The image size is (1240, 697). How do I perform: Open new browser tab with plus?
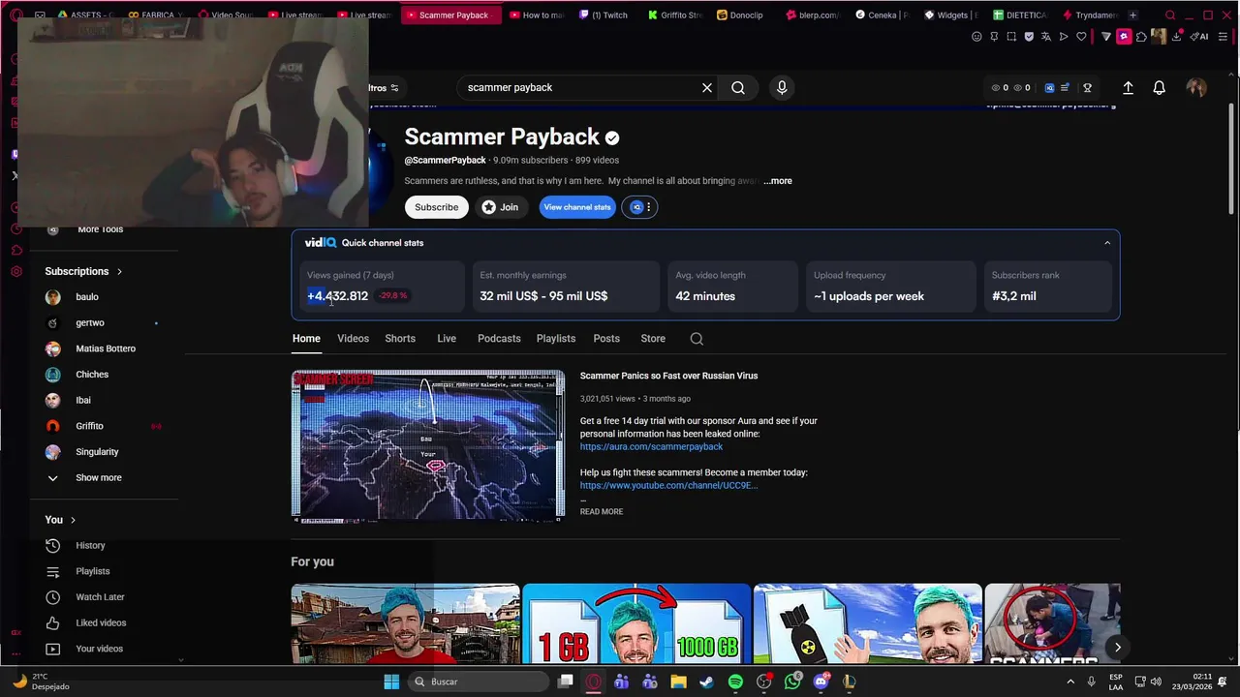(1132, 15)
